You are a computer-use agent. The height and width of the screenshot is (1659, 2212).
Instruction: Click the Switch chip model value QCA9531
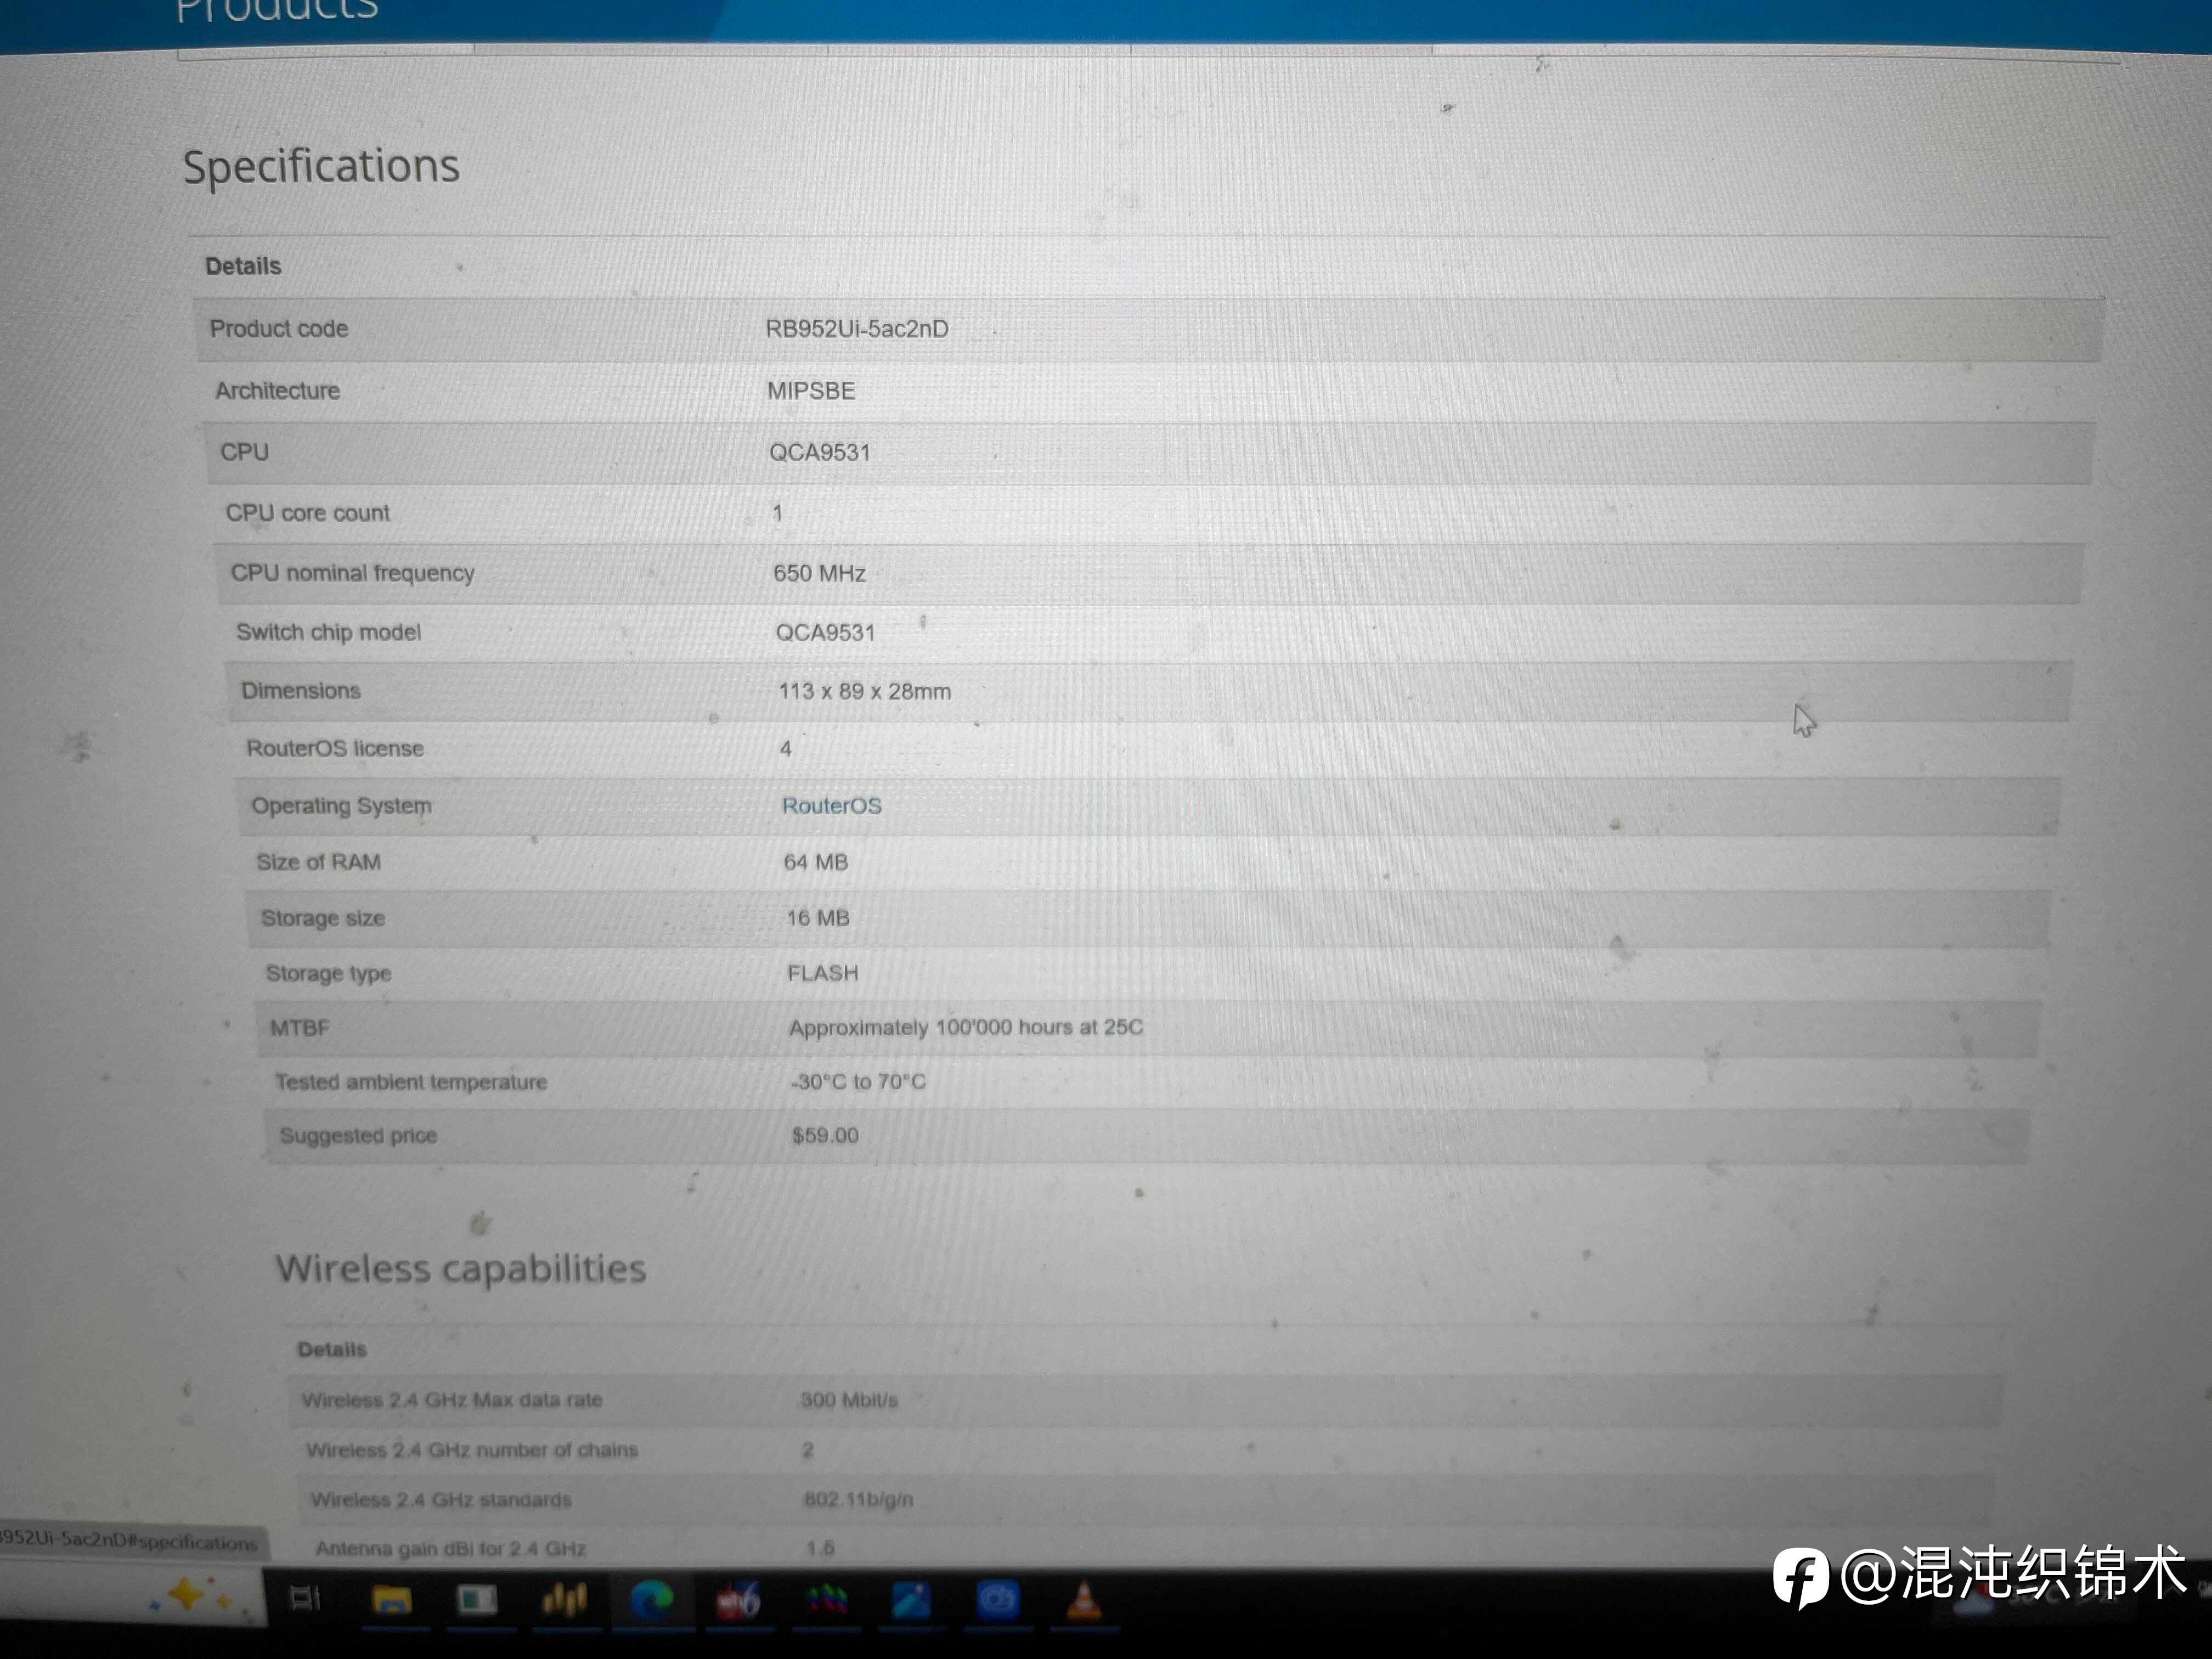tap(825, 633)
